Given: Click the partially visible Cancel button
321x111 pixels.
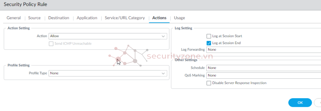Looking at the screenshot, I should [x=318, y=103].
